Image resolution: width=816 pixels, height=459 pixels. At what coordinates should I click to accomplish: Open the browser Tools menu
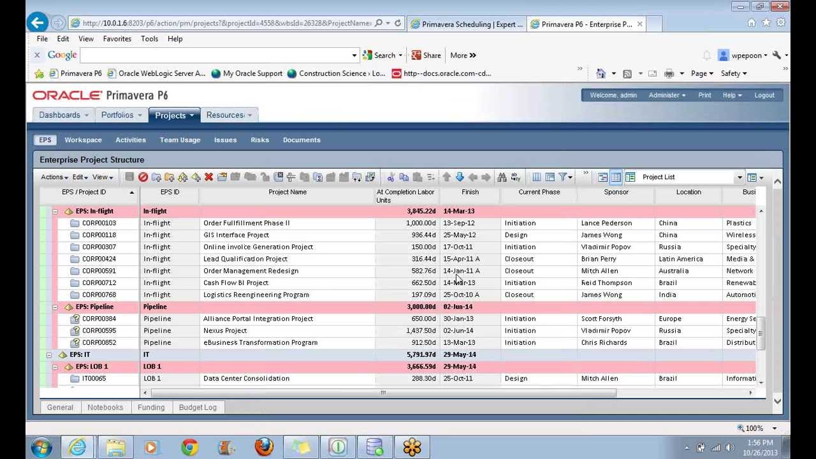click(x=150, y=39)
